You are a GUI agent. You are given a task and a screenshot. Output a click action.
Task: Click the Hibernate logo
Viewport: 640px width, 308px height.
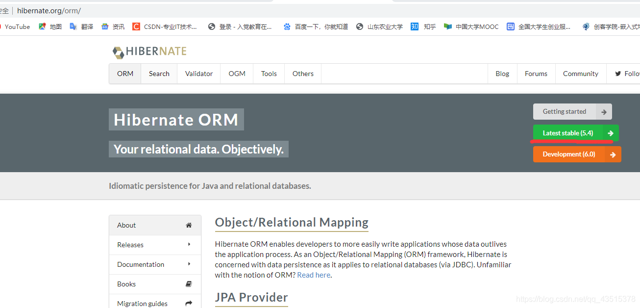pos(149,51)
